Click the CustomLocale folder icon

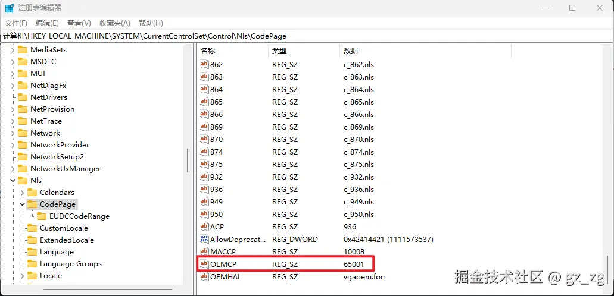(32, 228)
